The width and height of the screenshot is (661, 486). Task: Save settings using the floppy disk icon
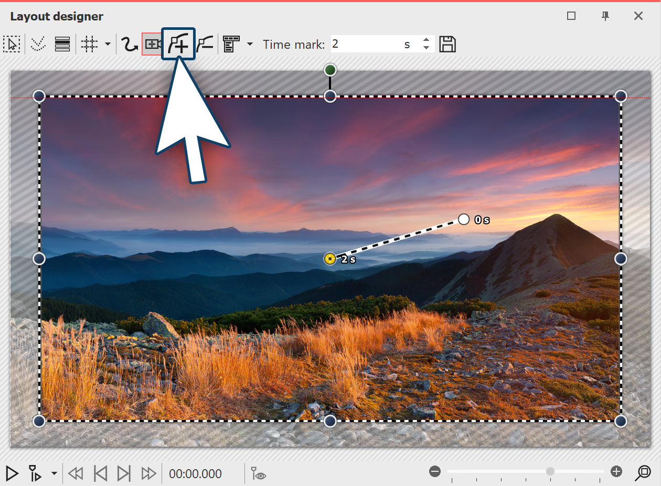pyautogui.click(x=447, y=44)
